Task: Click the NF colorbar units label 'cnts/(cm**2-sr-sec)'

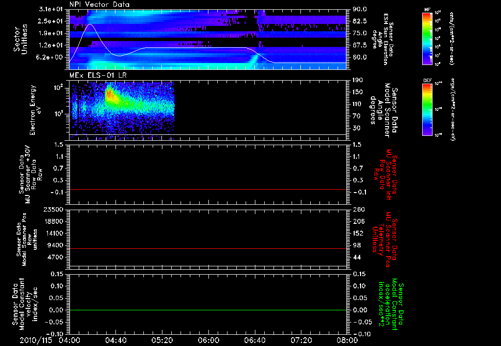Action: click(452, 38)
